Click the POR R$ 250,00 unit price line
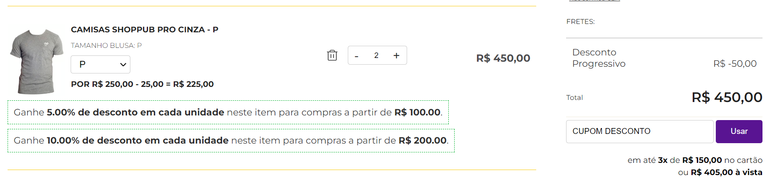This screenshot has width=773, height=178. click(x=142, y=84)
